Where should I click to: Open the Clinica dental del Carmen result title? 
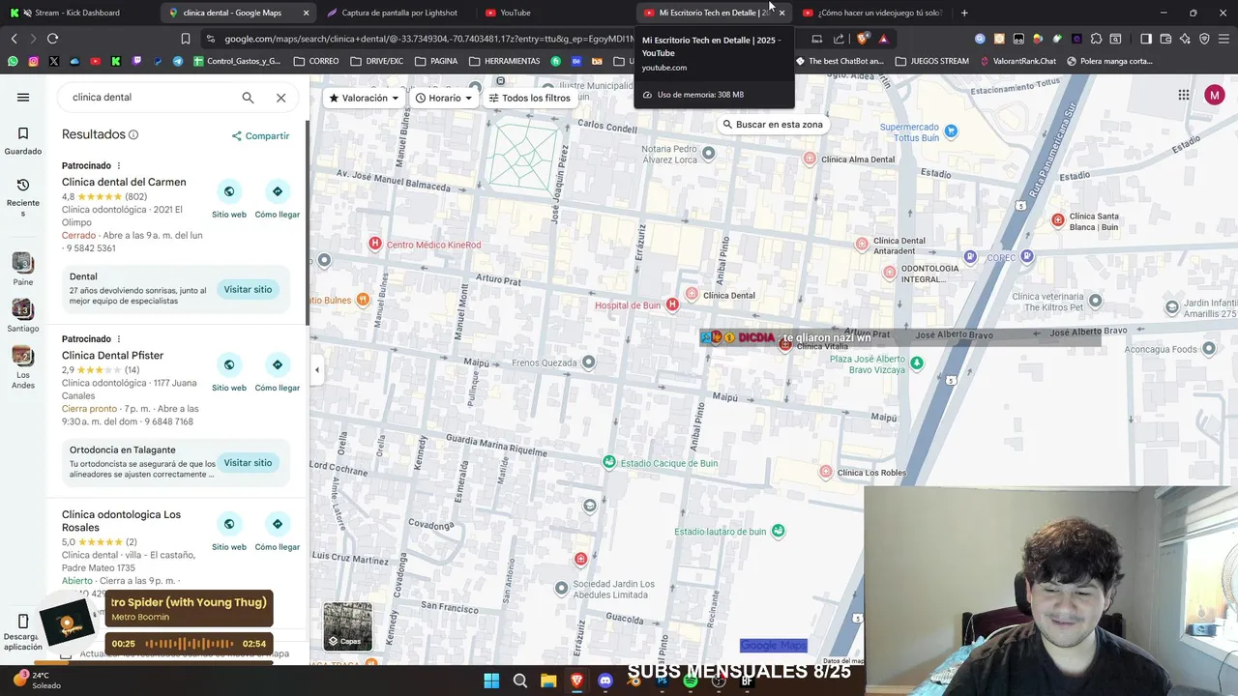pos(124,182)
